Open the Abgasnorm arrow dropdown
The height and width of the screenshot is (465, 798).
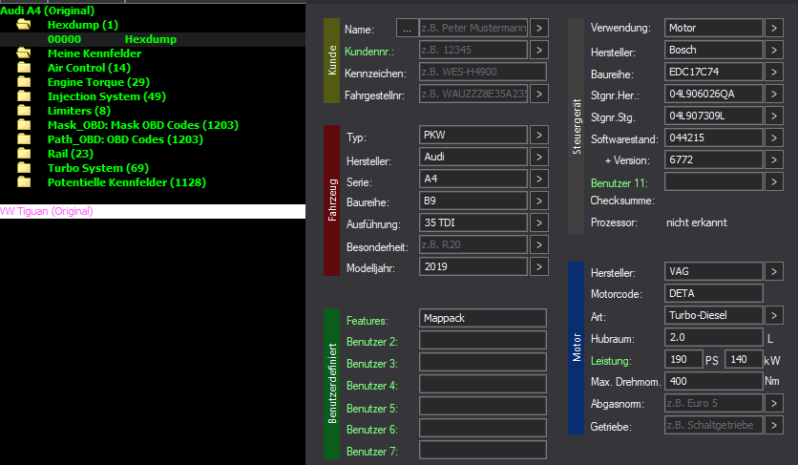click(x=773, y=403)
